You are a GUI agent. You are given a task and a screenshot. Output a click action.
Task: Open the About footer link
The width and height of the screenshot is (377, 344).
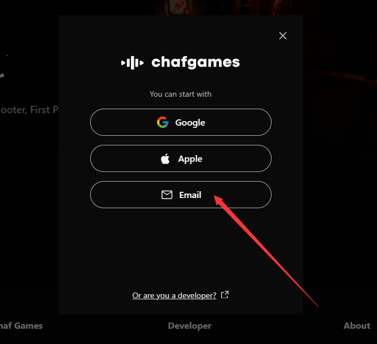pos(357,326)
